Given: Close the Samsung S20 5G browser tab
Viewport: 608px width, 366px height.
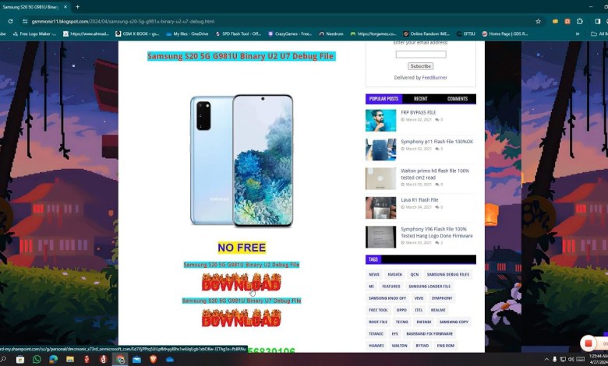Looking at the screenshot, I should (x=65, y=6).
